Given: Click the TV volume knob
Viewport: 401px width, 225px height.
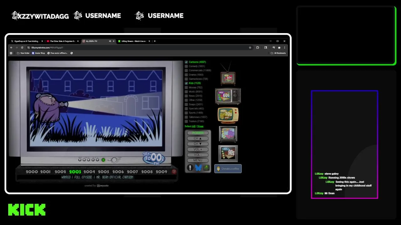Looking at the screenshot, I should point(114,160).
